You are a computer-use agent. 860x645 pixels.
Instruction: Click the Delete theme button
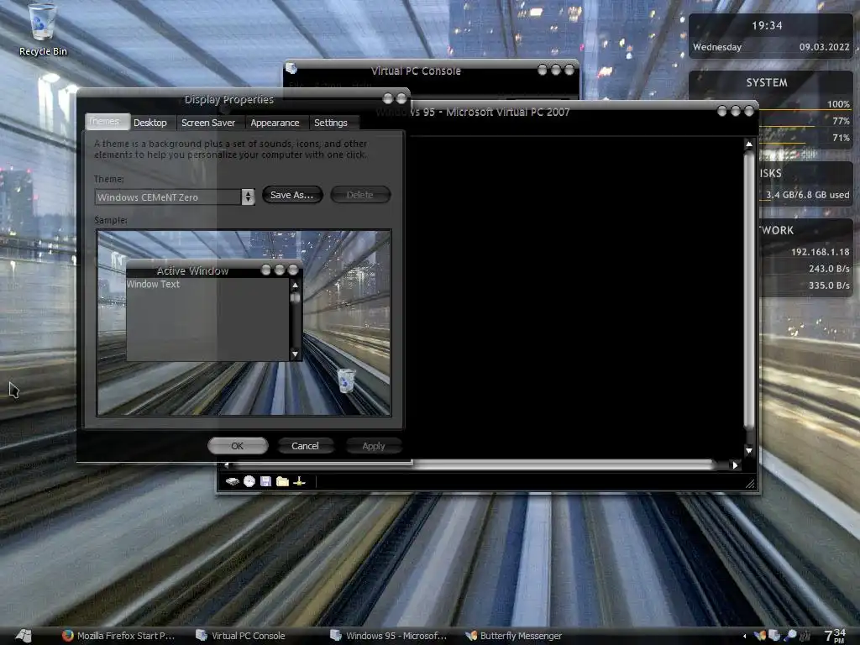click(360, 195)
